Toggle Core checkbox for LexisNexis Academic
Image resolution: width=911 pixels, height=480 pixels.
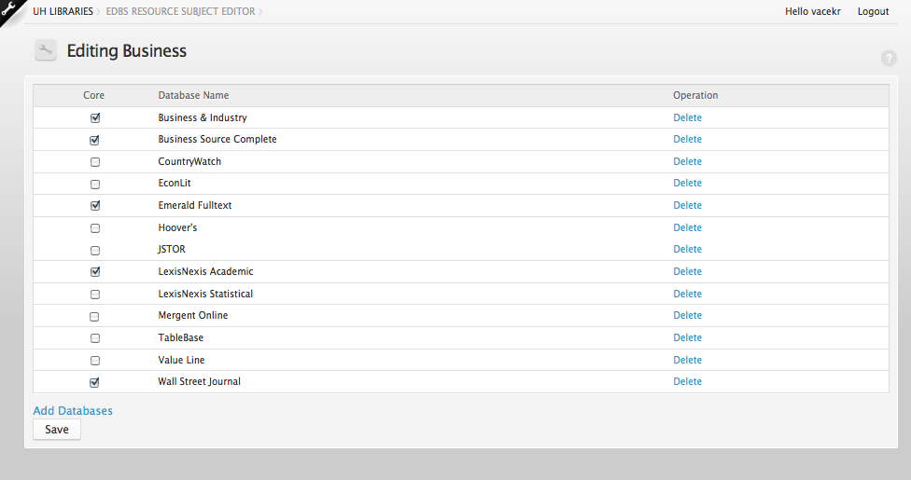(x=94, y=271)
